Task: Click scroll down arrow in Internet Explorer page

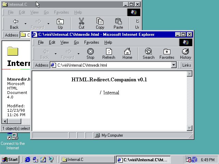Action: [189, 128]
